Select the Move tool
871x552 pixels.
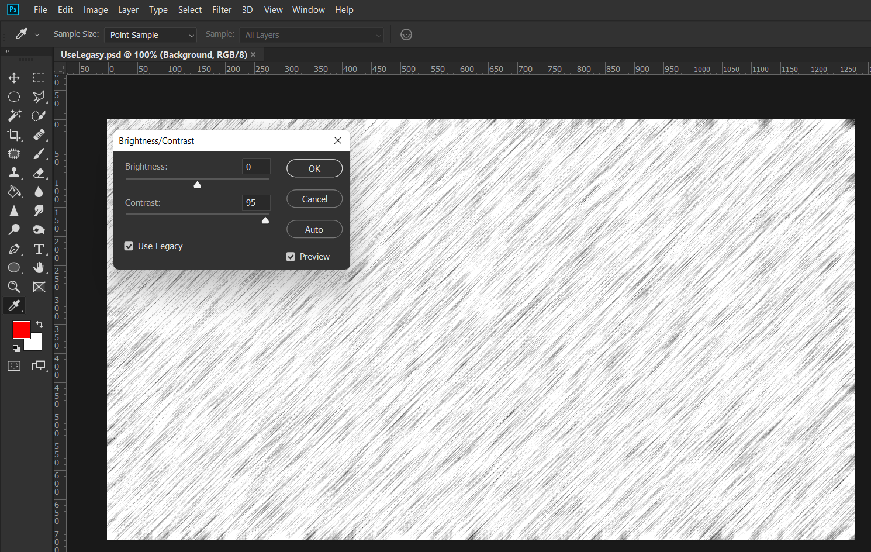[14, 77]
